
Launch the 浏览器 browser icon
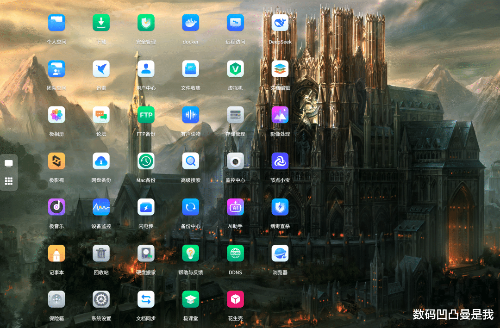280,253
